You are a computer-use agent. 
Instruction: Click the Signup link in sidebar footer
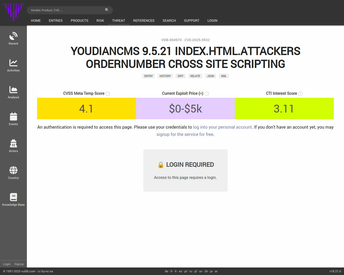[x=19, y=264]
